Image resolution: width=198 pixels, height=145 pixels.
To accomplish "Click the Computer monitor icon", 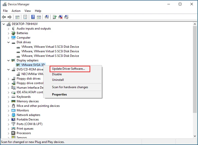I will coord(13,38).
